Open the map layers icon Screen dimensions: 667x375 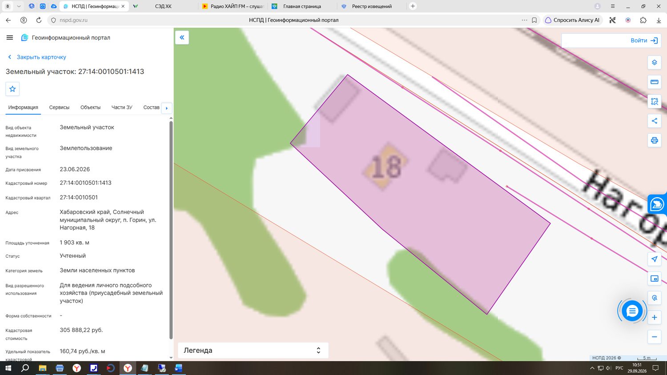pos(654,63)
